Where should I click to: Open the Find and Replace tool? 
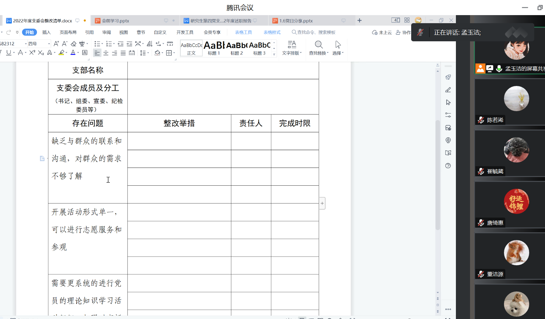click(x=318, y=48)
